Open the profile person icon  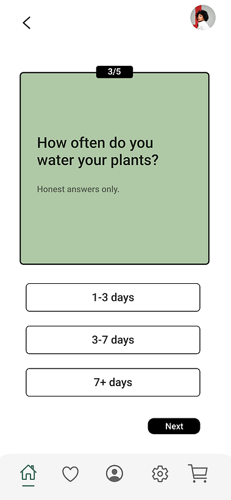click(115, 473)
